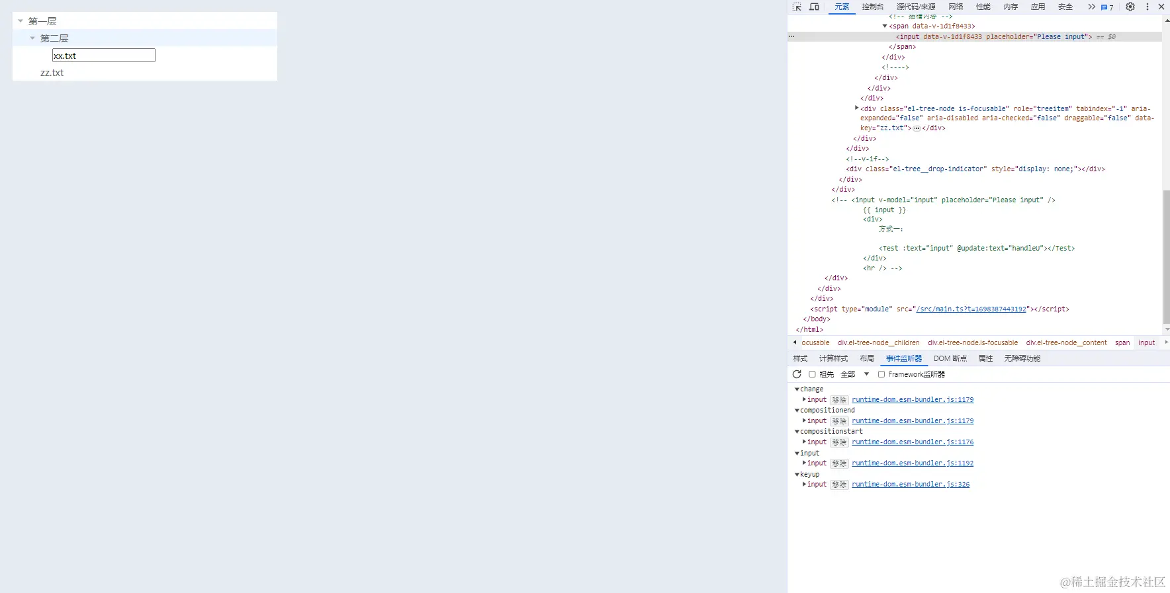Enable the 祖先 (Ancestors) checkbox

pos(812,374)
